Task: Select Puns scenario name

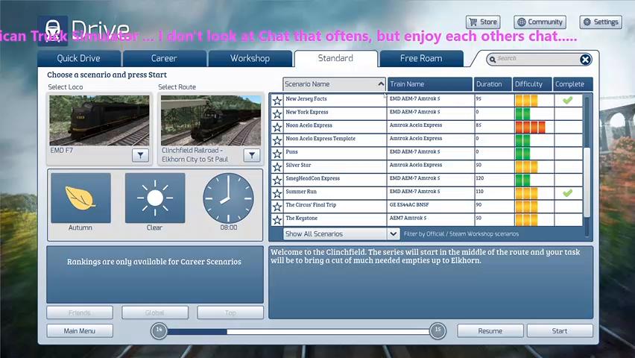Action: [x=291, y=152]
